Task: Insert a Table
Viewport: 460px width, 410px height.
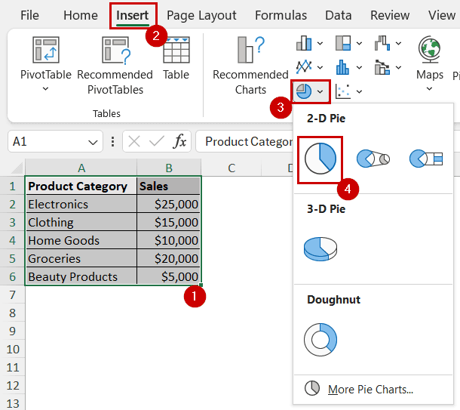Action: click(x=176, y=58)
